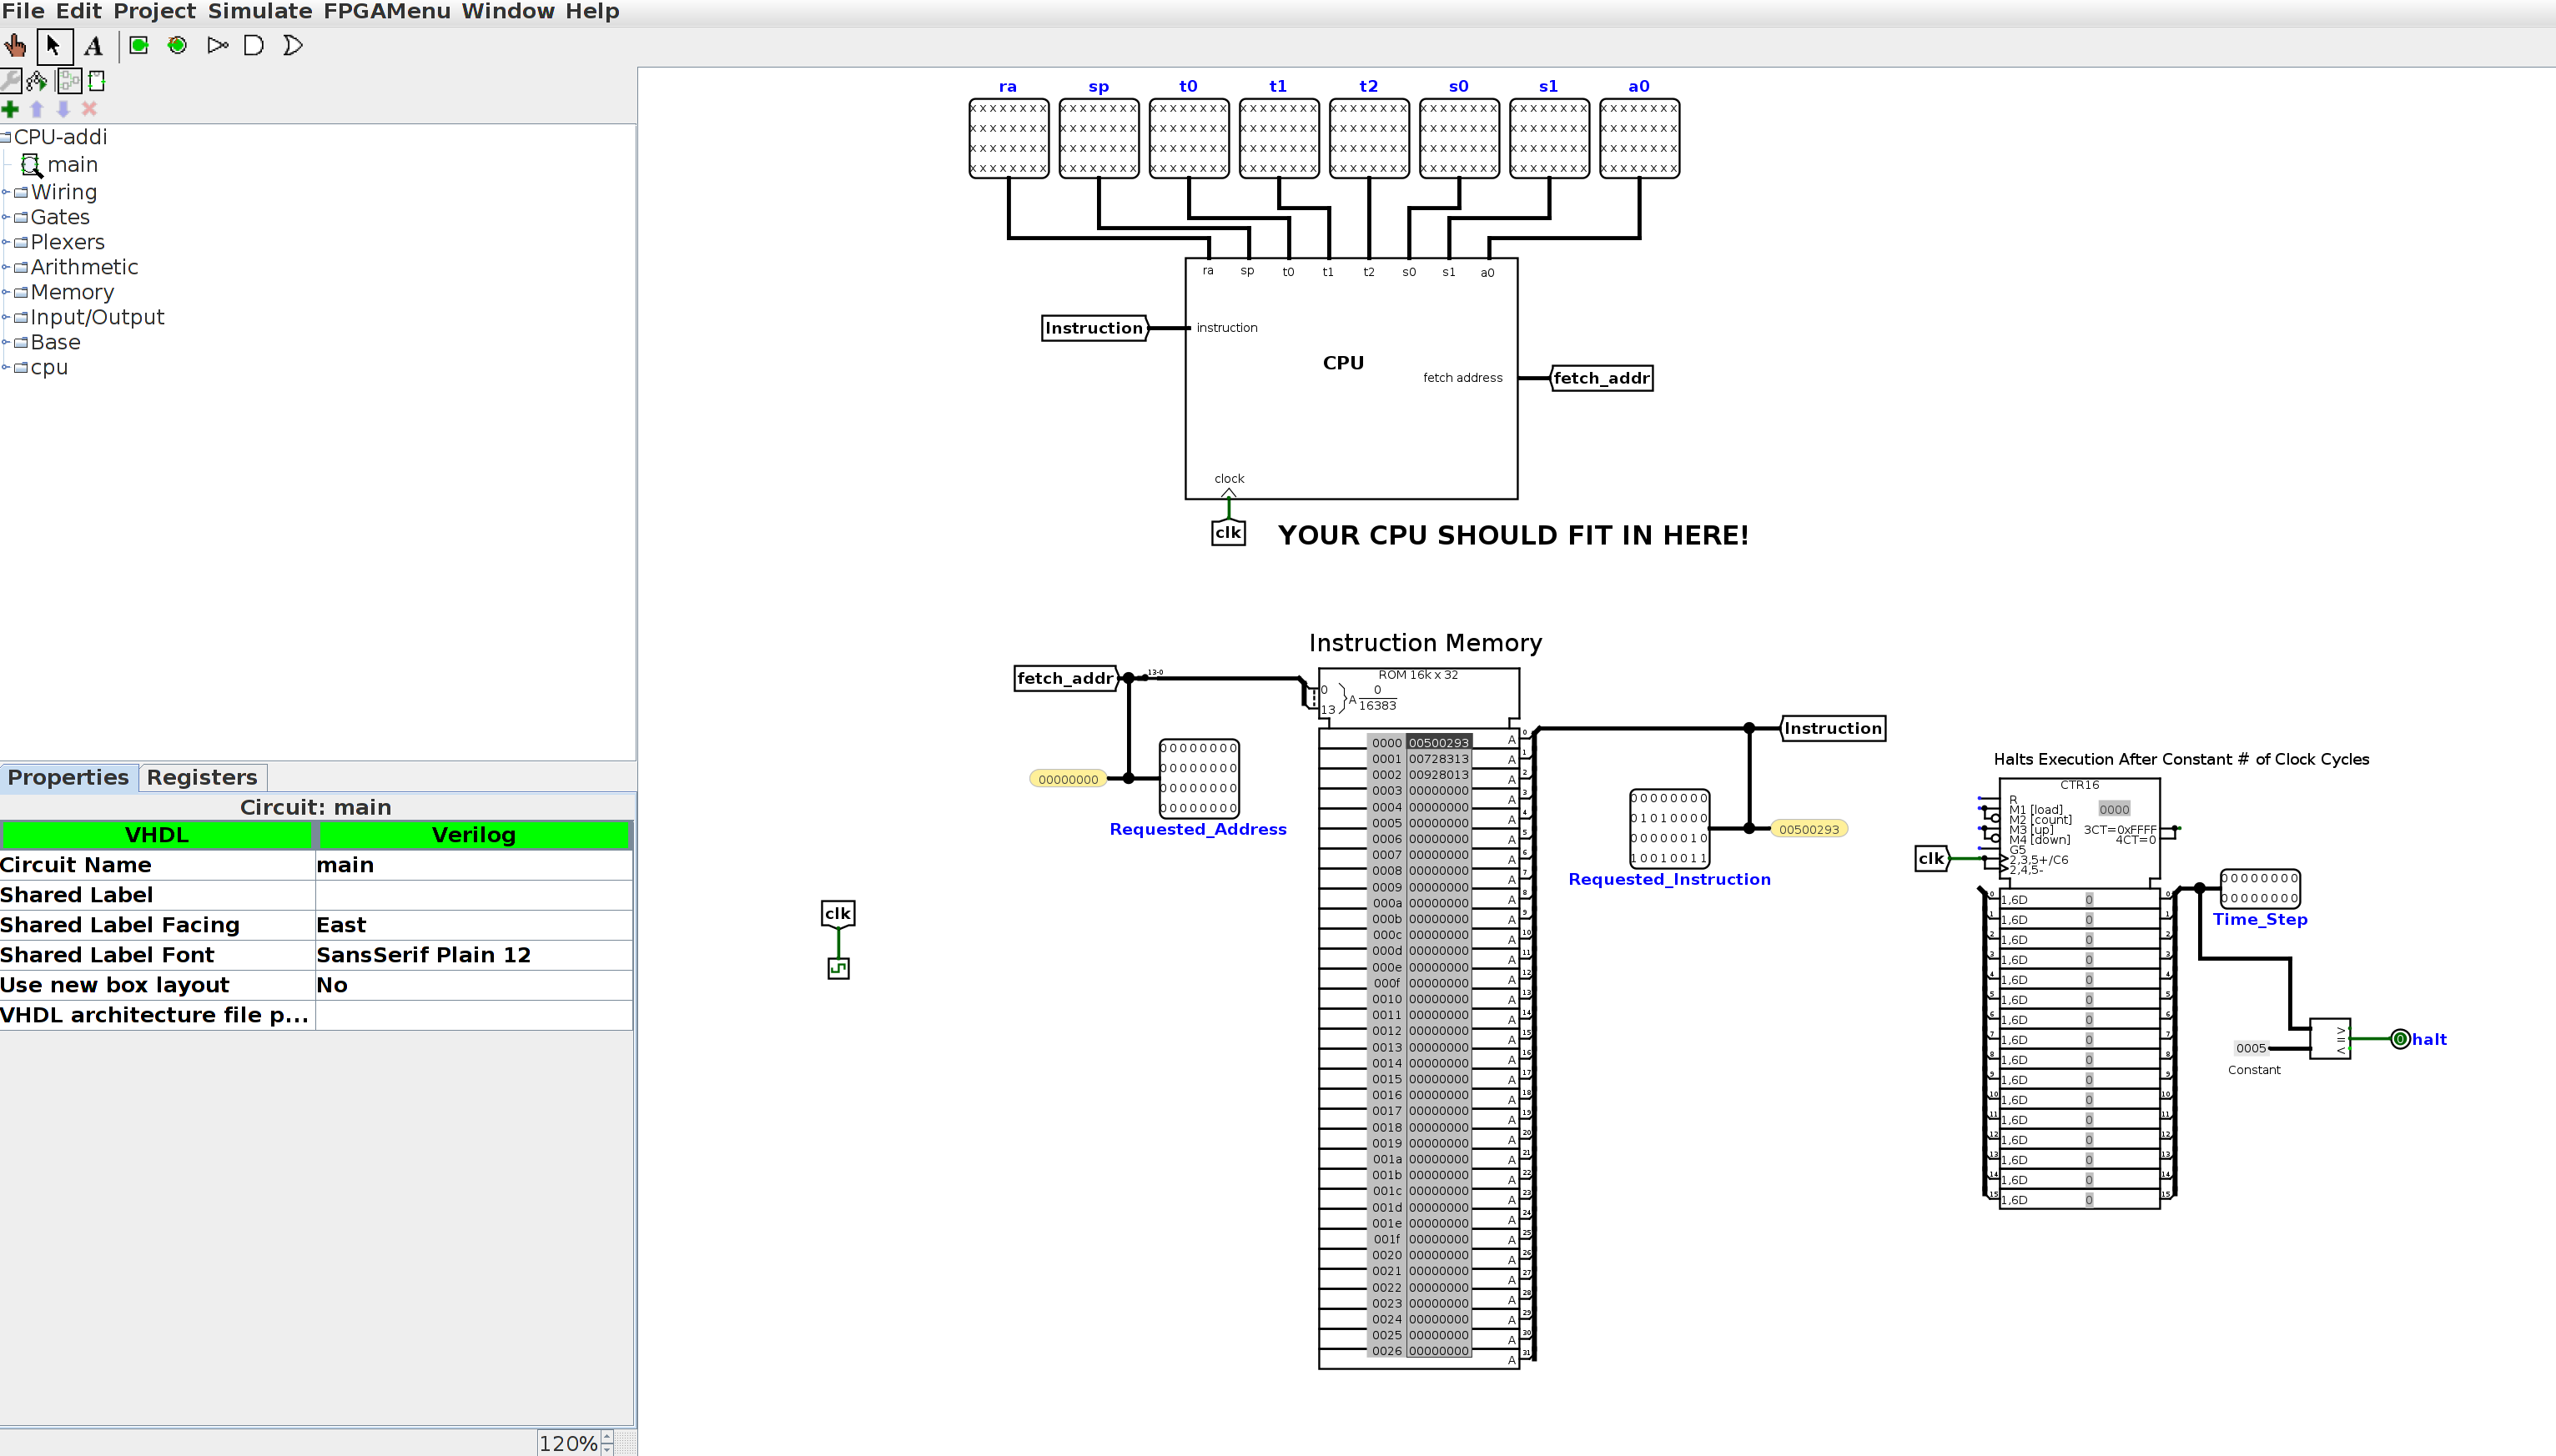This screenshot has width=2556, height=1456.
Task: Open Shared Label Font SansSerif setting
Action: coord(473,955)
